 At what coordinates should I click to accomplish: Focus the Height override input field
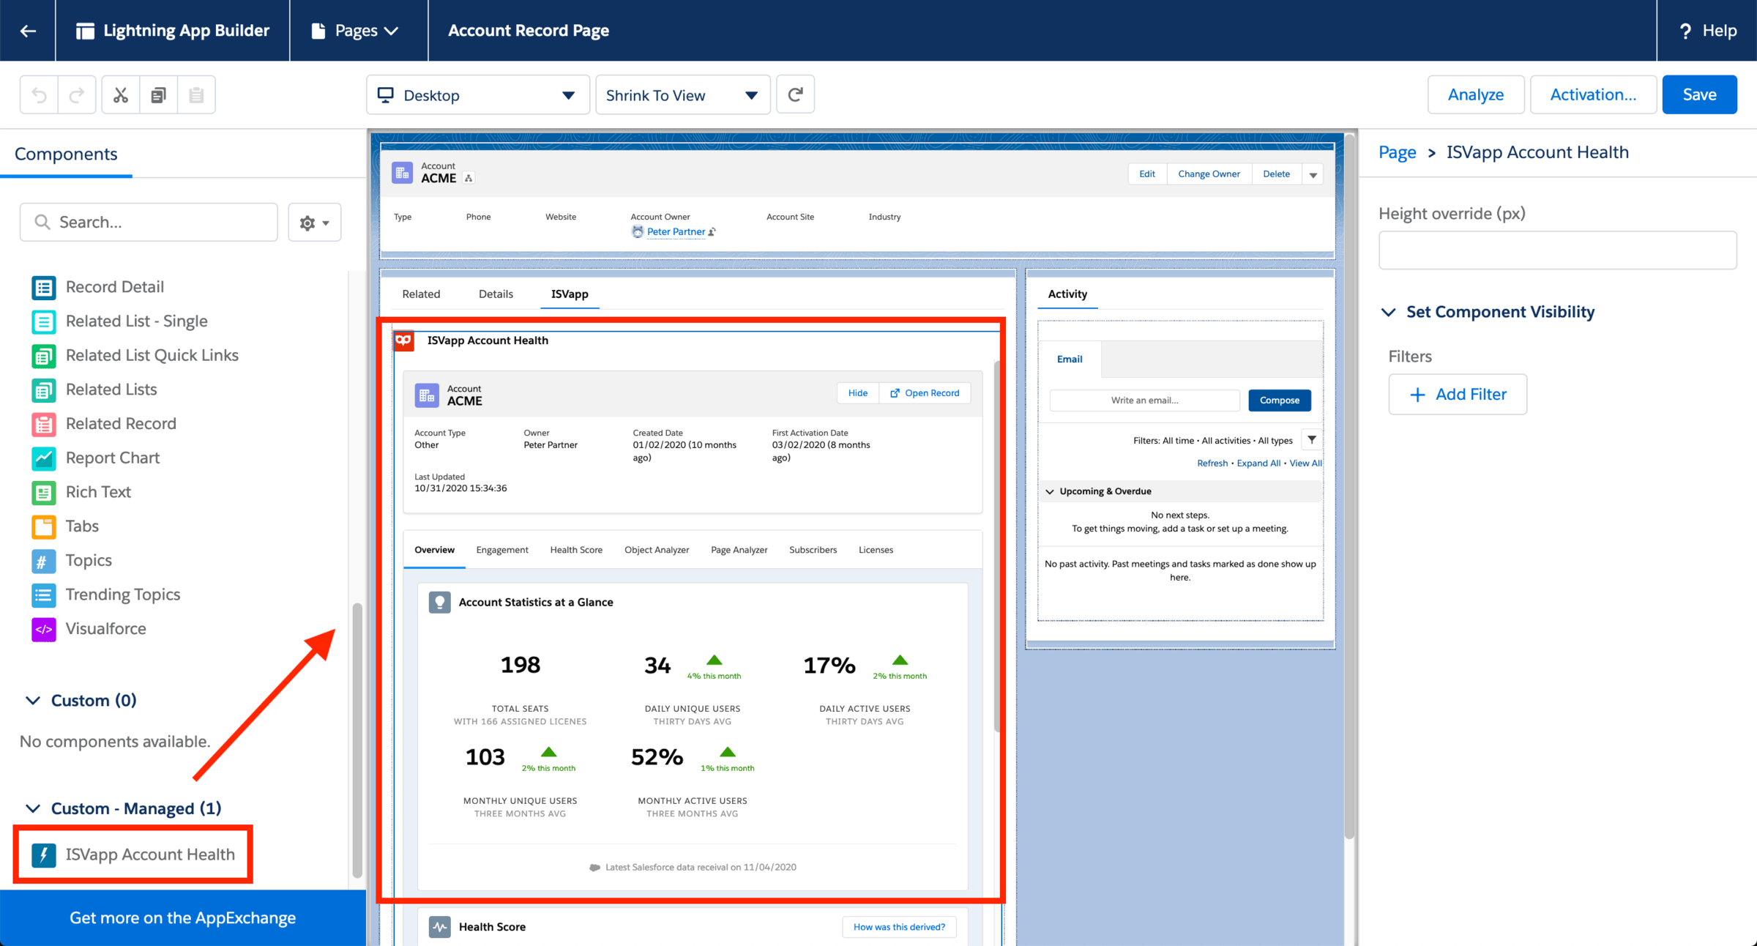tap(1557, 250)
